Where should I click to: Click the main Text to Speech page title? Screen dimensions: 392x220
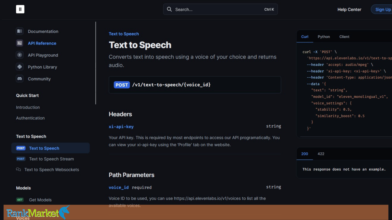140,45
